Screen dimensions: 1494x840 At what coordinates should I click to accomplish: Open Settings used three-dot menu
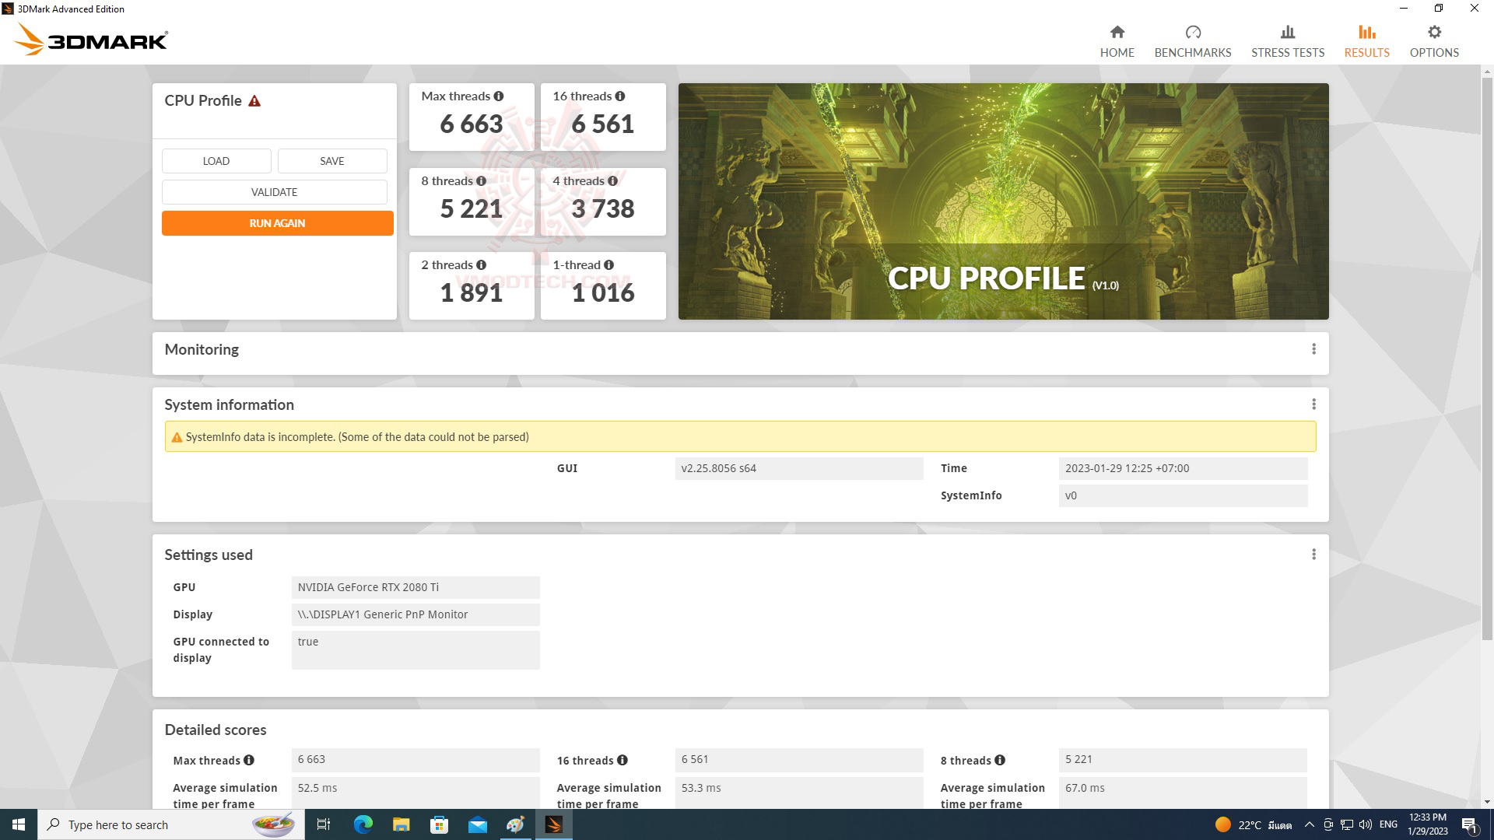[x=1313, y=555]
